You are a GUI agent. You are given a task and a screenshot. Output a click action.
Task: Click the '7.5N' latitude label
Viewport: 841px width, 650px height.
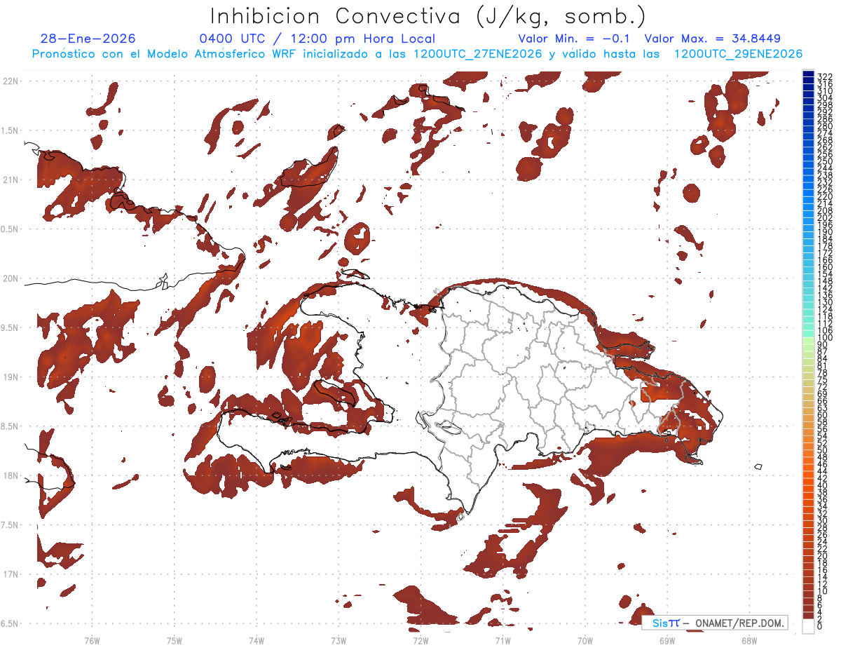point(11,524)
